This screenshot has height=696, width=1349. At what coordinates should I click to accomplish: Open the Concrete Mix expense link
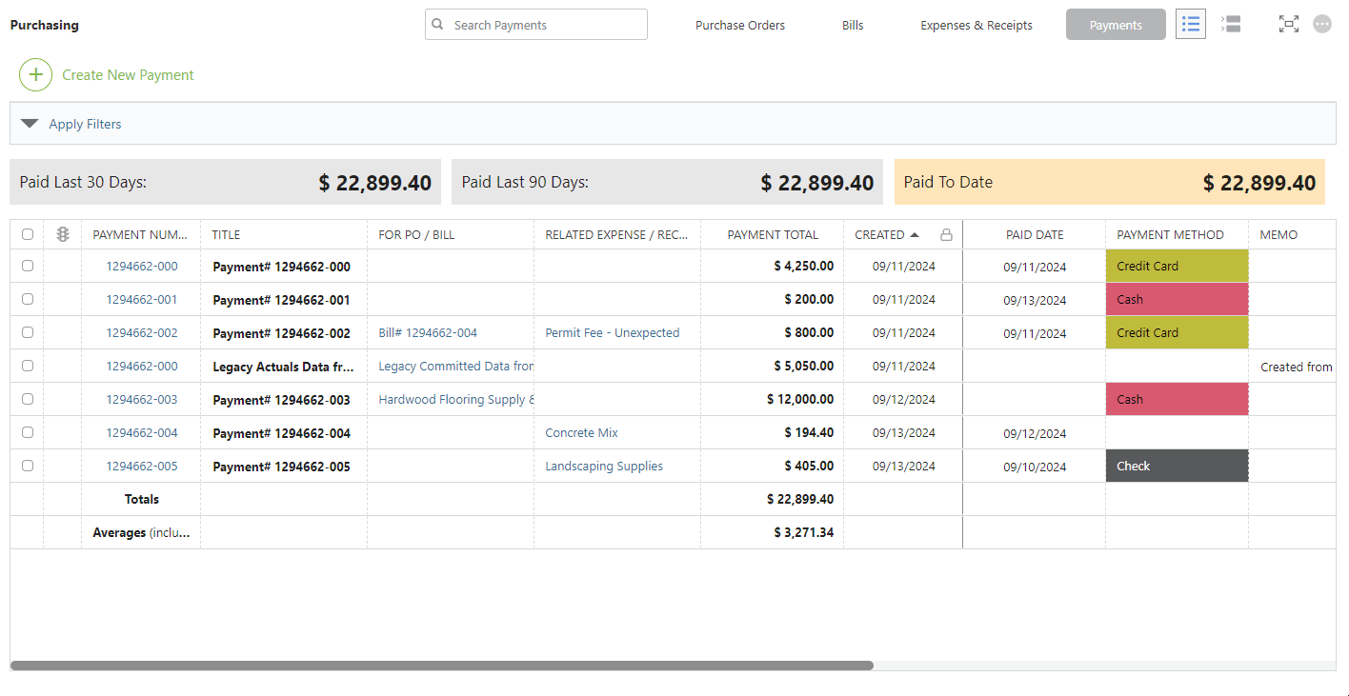581,433
